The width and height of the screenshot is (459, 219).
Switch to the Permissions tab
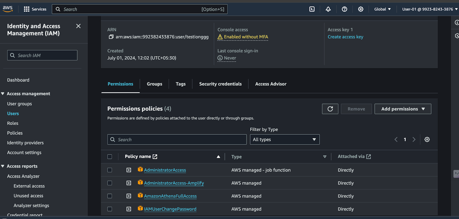tap(120, 84)
